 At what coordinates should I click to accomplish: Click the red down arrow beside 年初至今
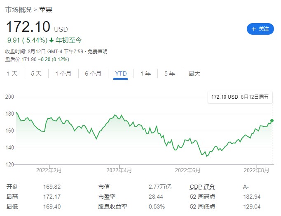(52, 40)
